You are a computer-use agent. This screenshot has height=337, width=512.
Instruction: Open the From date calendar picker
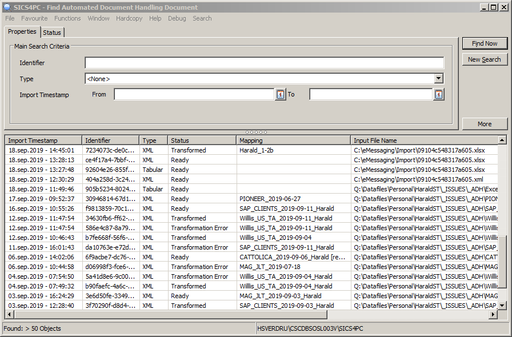(x=280, y=95)
